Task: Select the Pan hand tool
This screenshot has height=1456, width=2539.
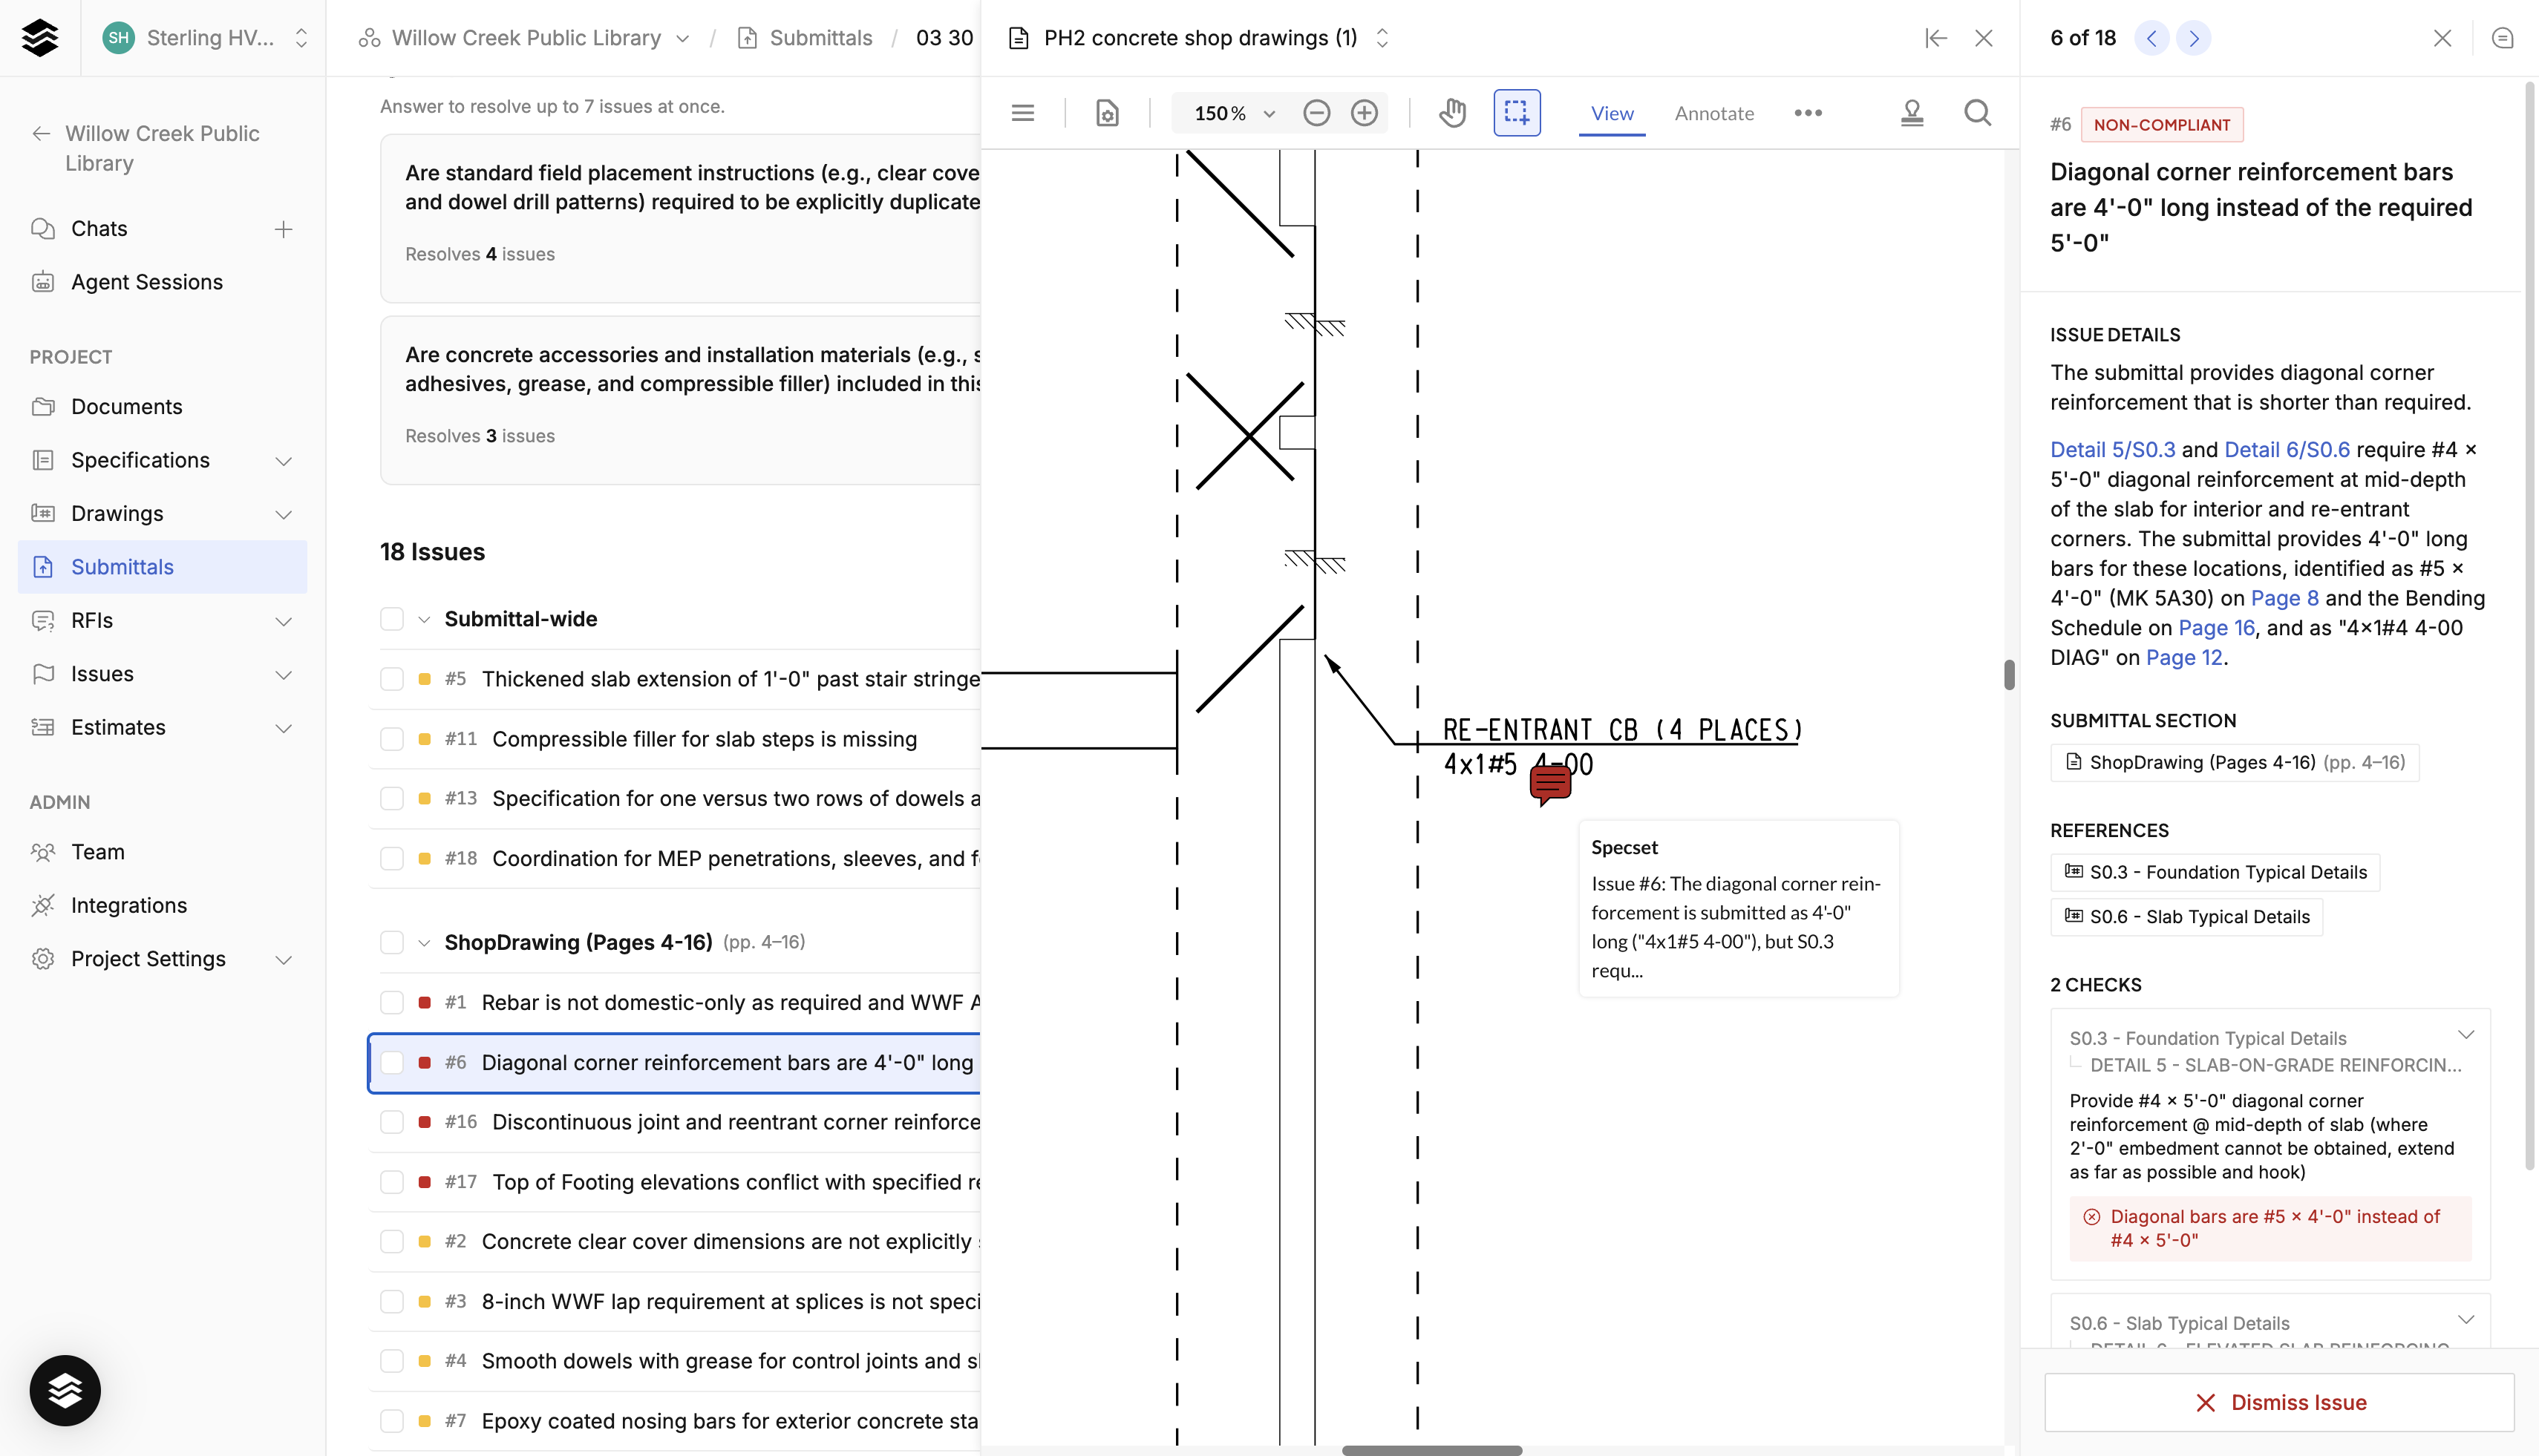Action: (1453, 113)
